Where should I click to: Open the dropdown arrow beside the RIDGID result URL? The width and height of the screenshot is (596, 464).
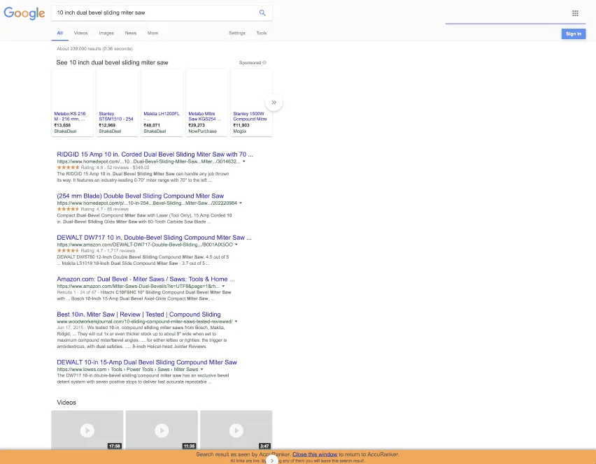pyautogui.click(x=243, y=161)
